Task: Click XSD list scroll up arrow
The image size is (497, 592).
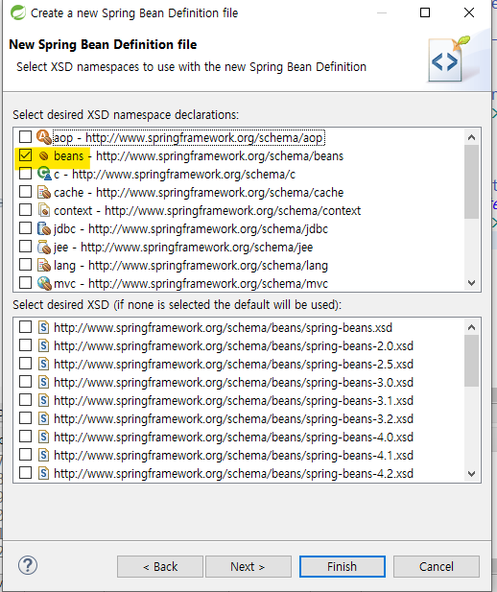Action: (x=471, y=327)
